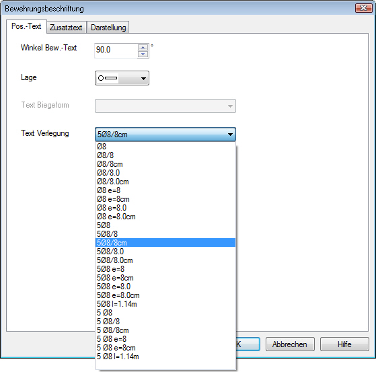Choose list entry Ø8/8cm
Screen dimensions: 376x372
pyautogui.click(x=165, y=164)
